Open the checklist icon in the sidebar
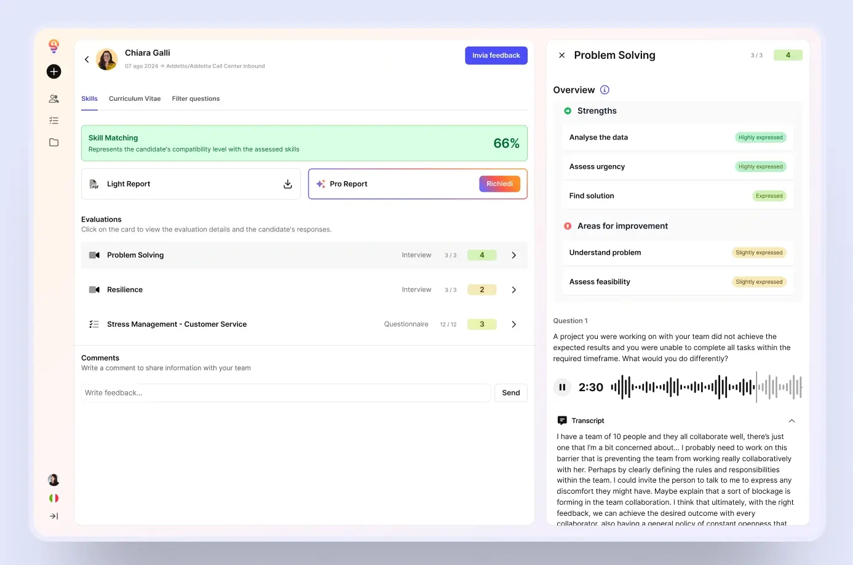The image size is (853, 565). pos(54,120)
